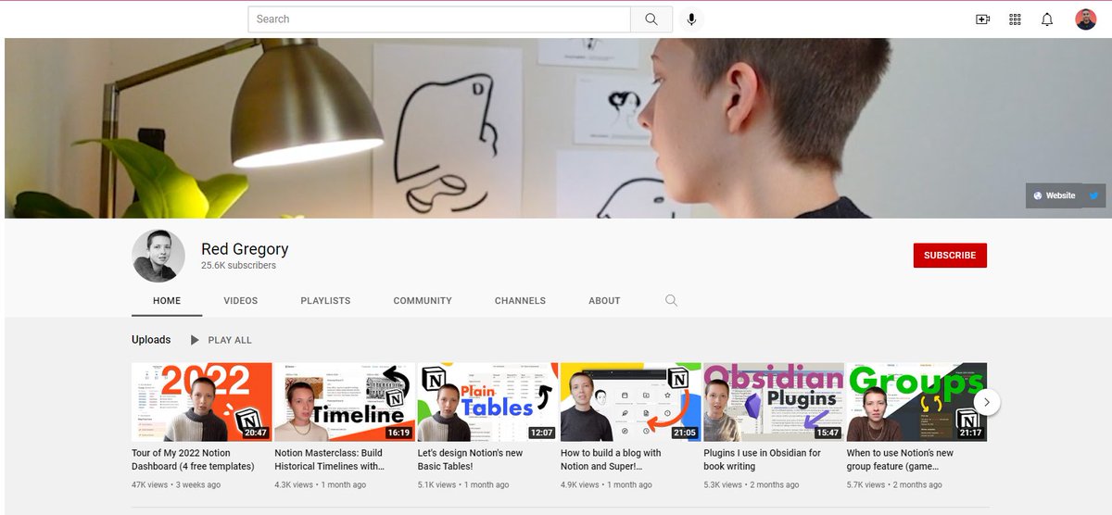This screenshot has width=1112, height=515.
Task: Advance uploads carousel with right arrow
Action: click(x=987, y=402)
